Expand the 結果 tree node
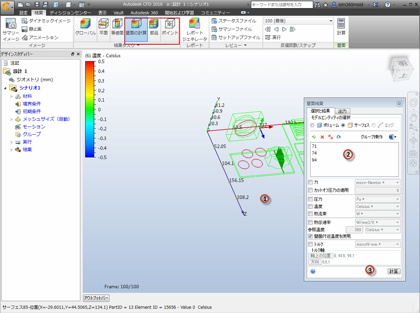This screenshot has height=313, width=420. 11,150
